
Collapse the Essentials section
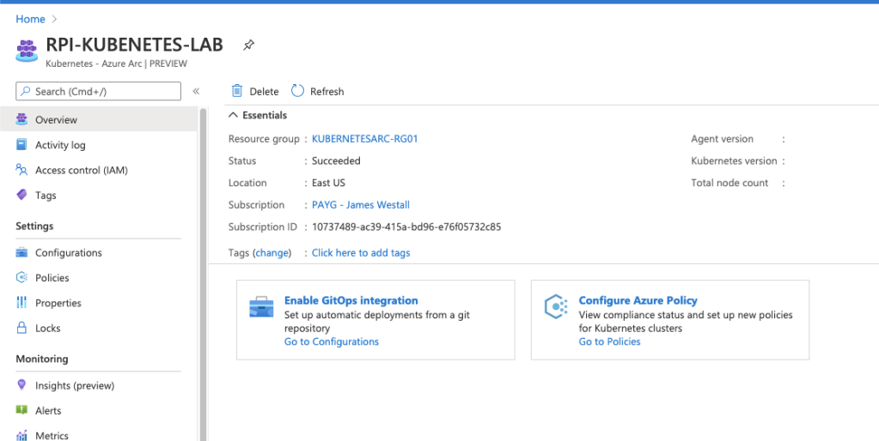point(233,115)
